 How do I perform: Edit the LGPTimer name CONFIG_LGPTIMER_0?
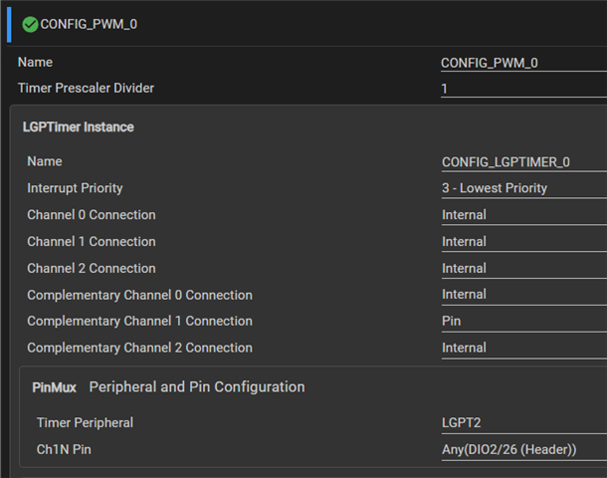click(x=524, y=162)
